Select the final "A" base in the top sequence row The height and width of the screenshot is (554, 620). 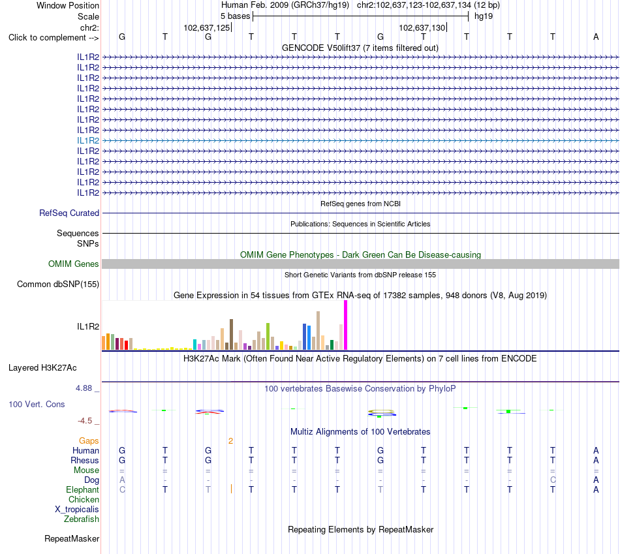coord(596,37)
